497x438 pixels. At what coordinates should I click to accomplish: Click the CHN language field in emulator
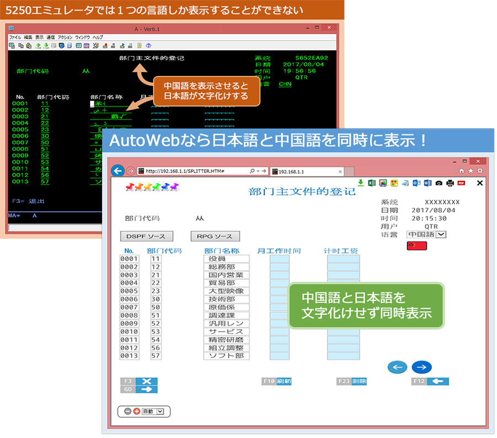pos(285,84)
